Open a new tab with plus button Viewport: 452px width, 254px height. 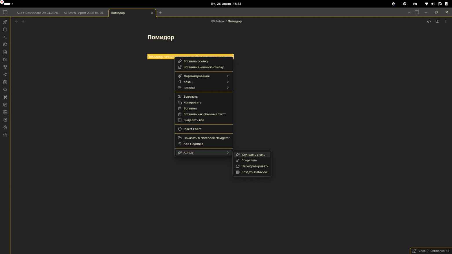coord(160,12)
